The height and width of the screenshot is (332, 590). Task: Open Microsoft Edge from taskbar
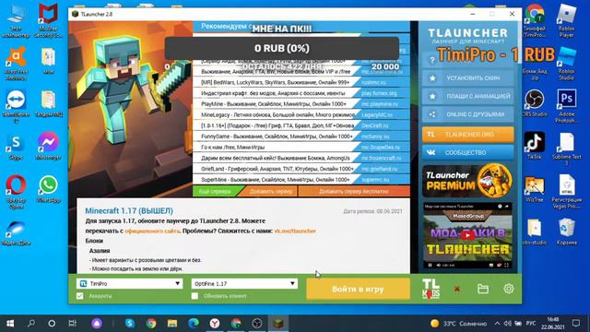(x=194, y=324)
